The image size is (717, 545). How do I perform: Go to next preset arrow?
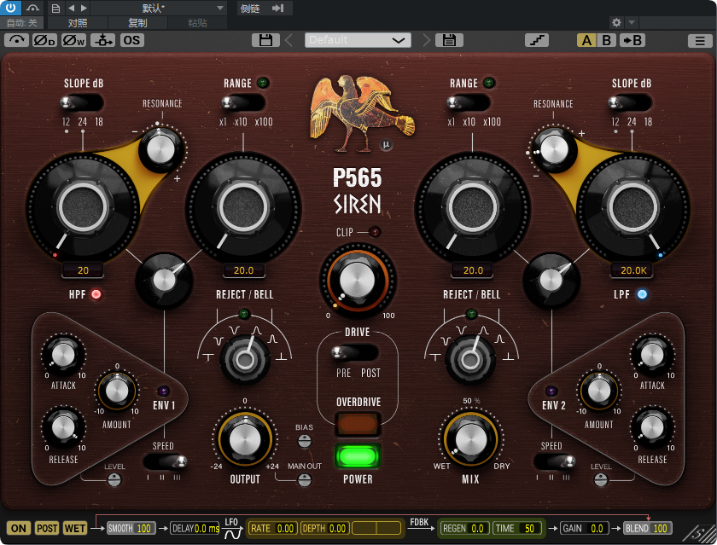click(426, 40)
